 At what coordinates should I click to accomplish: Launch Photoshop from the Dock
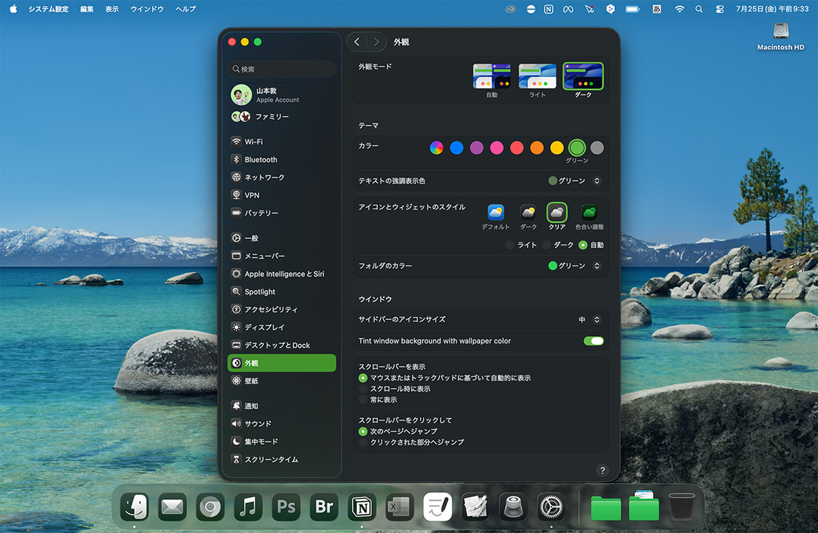[286, 507]
